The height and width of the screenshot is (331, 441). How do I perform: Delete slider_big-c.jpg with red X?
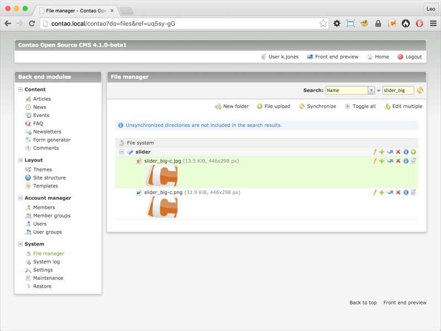[398, 161]
